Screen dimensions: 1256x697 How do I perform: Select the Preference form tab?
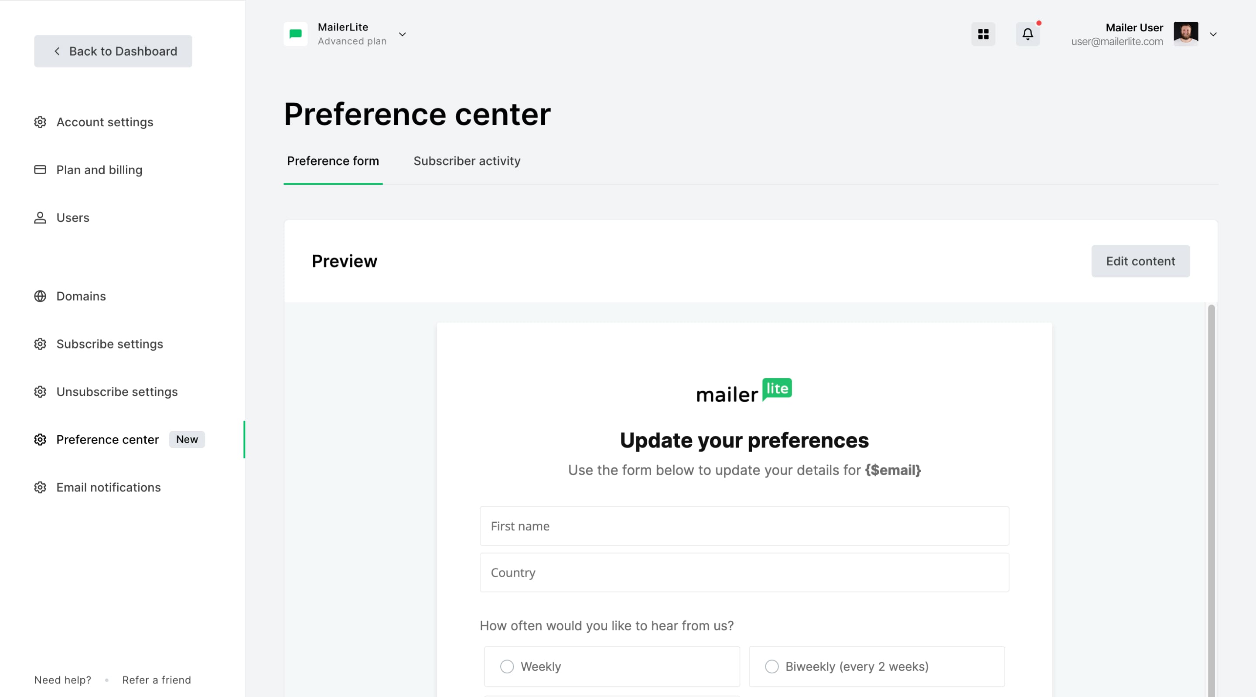click(333, 161)
